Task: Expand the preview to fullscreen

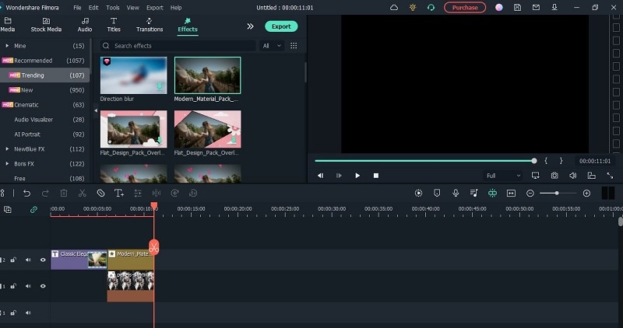Action: pyautogui.click(x=610, y=176)
